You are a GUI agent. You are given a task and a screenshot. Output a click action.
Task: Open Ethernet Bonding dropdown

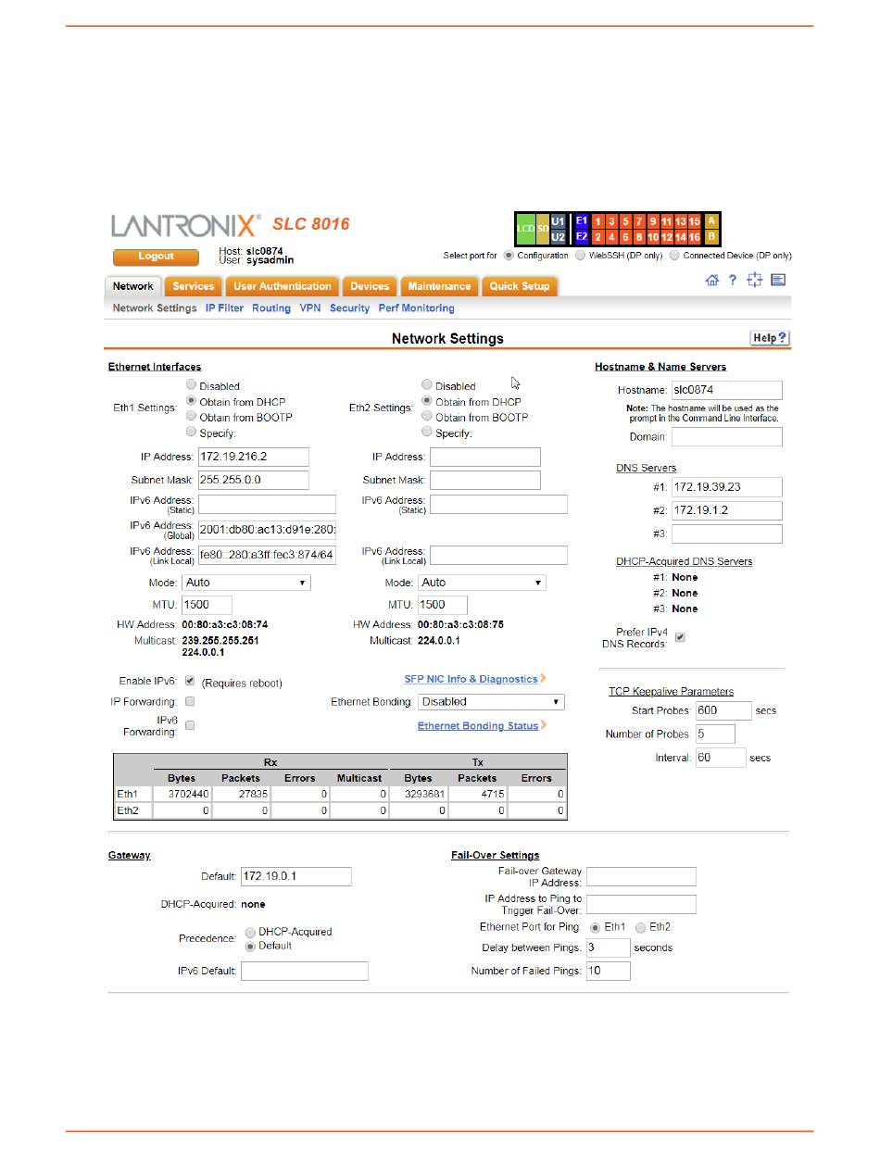491,702
